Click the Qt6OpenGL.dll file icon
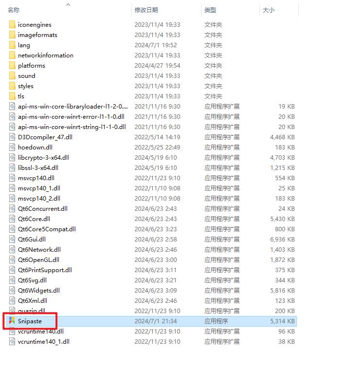This screenshot has width=345, height=371. tap(12, 260)
